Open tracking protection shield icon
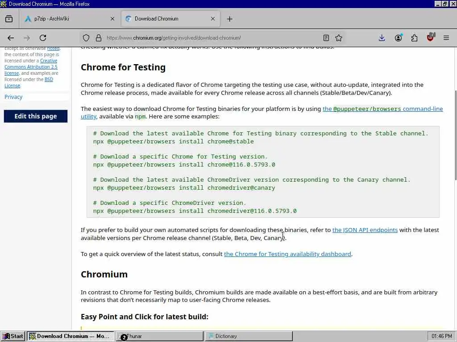The height and width of the screenshot is (342, 457). [86, 38]
